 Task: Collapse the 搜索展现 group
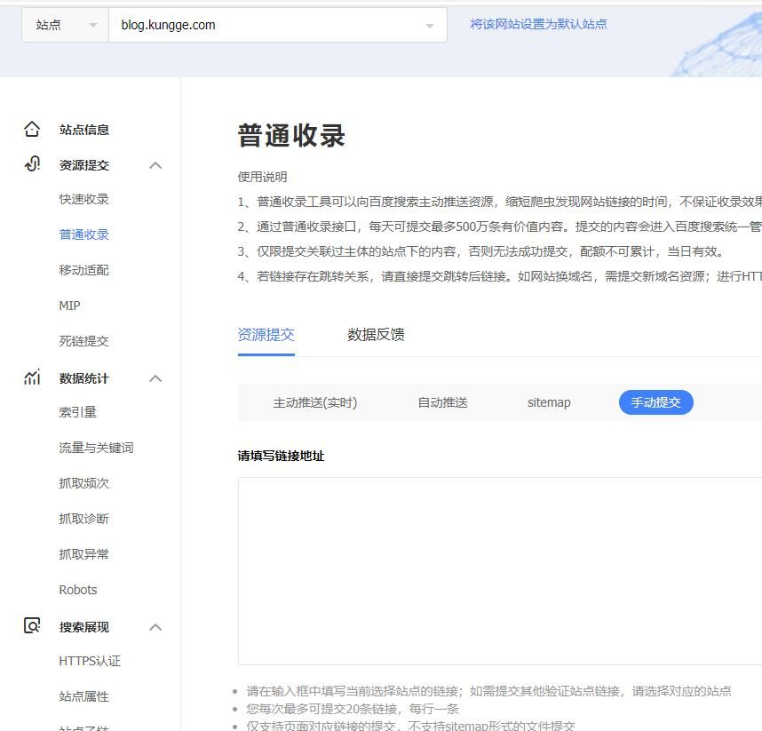tap(155, 627)
